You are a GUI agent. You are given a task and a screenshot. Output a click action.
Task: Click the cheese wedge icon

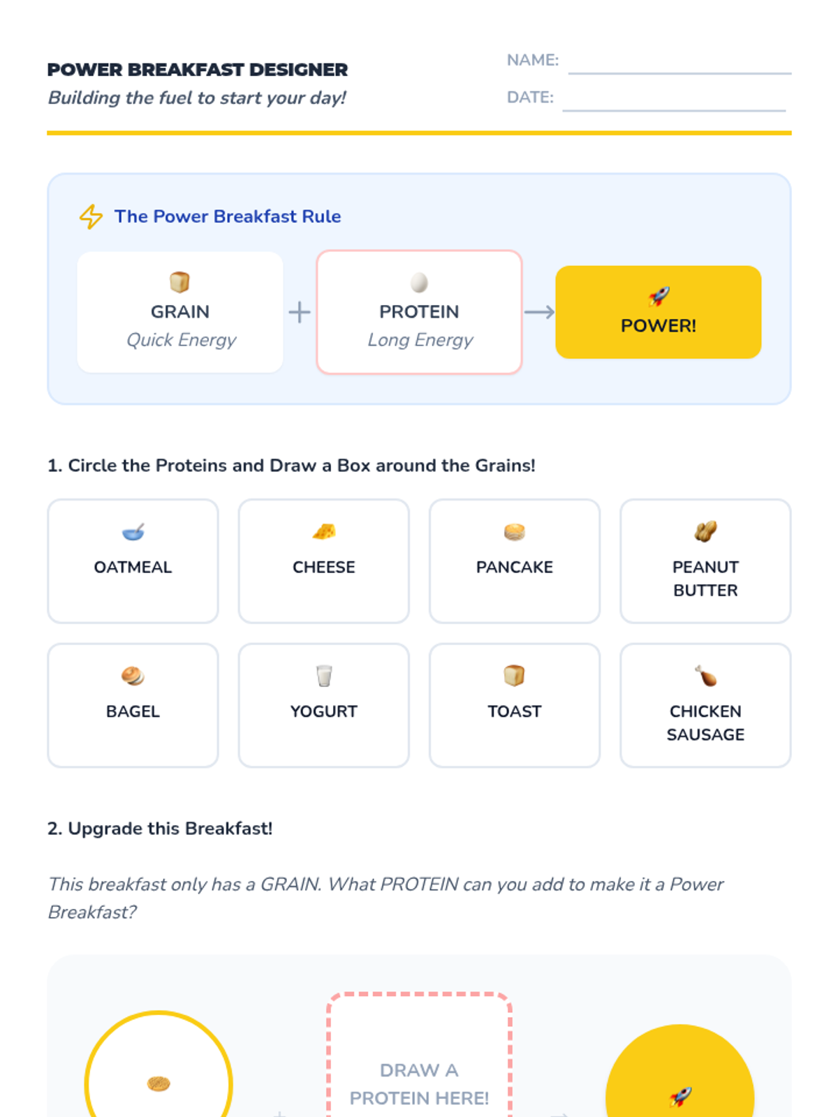(324, 532)
